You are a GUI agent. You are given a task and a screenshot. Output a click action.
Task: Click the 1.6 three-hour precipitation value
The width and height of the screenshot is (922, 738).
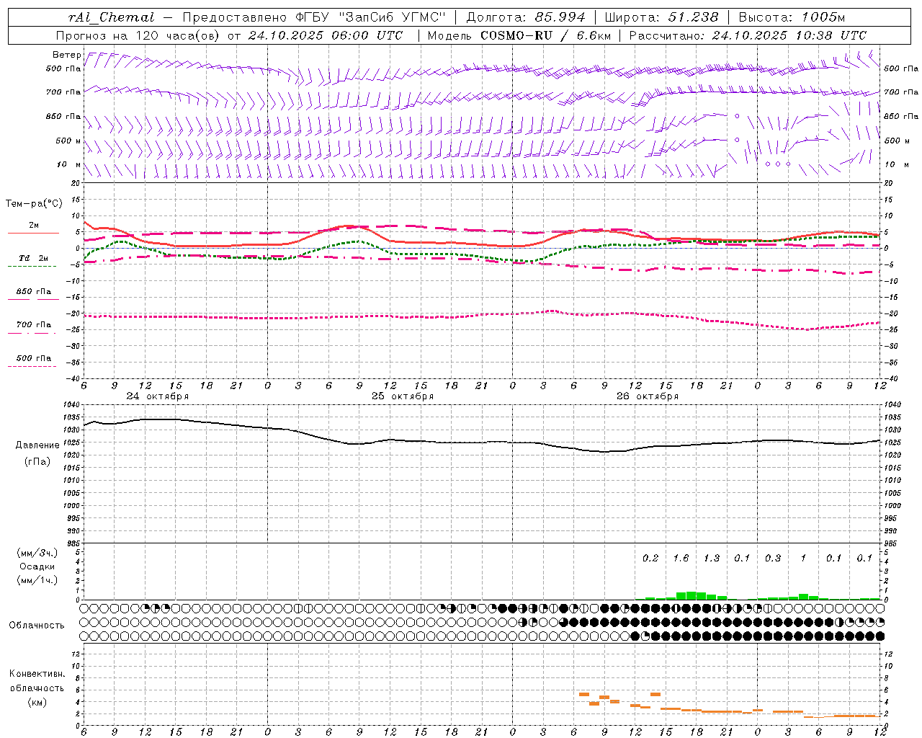(681, 558)
